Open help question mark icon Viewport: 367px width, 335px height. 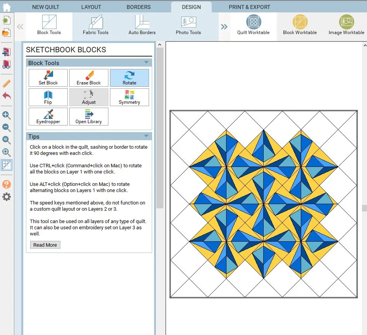point(6,184)
